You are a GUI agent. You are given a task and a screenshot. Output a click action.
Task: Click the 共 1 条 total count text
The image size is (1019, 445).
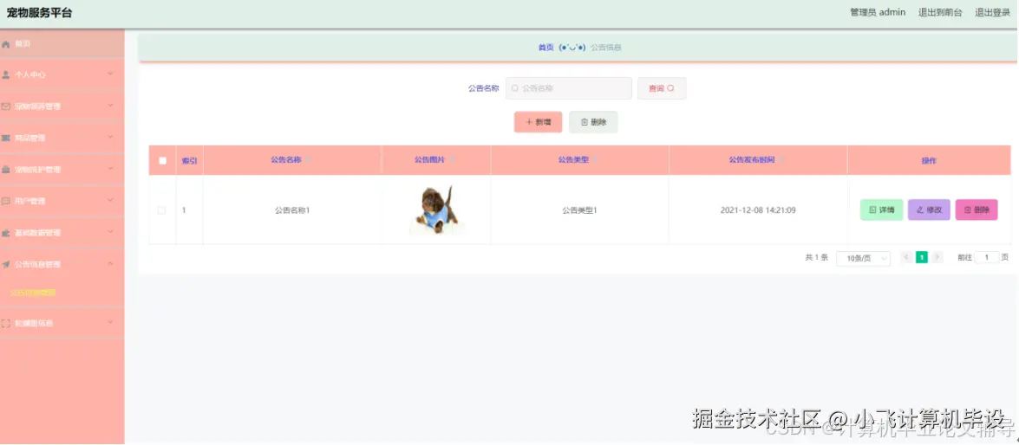click(817, 257)
